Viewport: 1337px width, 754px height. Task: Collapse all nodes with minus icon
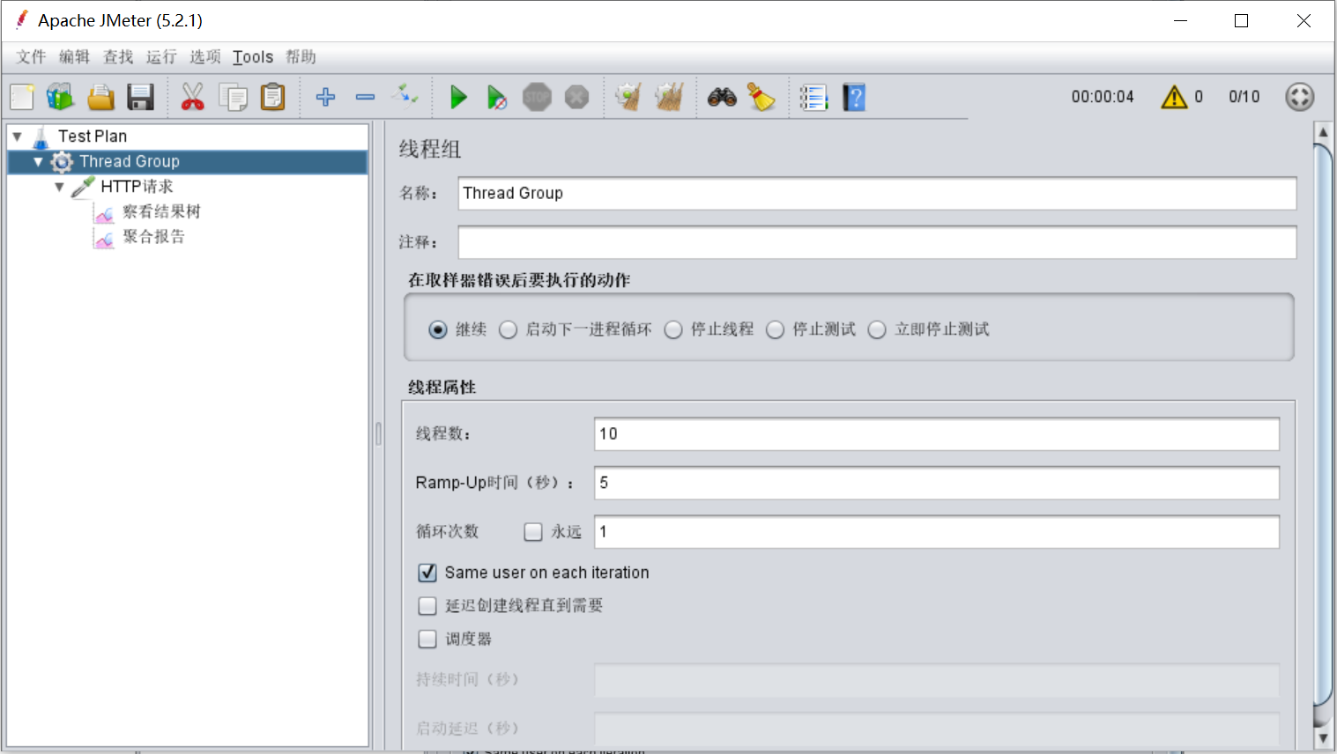pyautogui.click(x=365, y=97)
